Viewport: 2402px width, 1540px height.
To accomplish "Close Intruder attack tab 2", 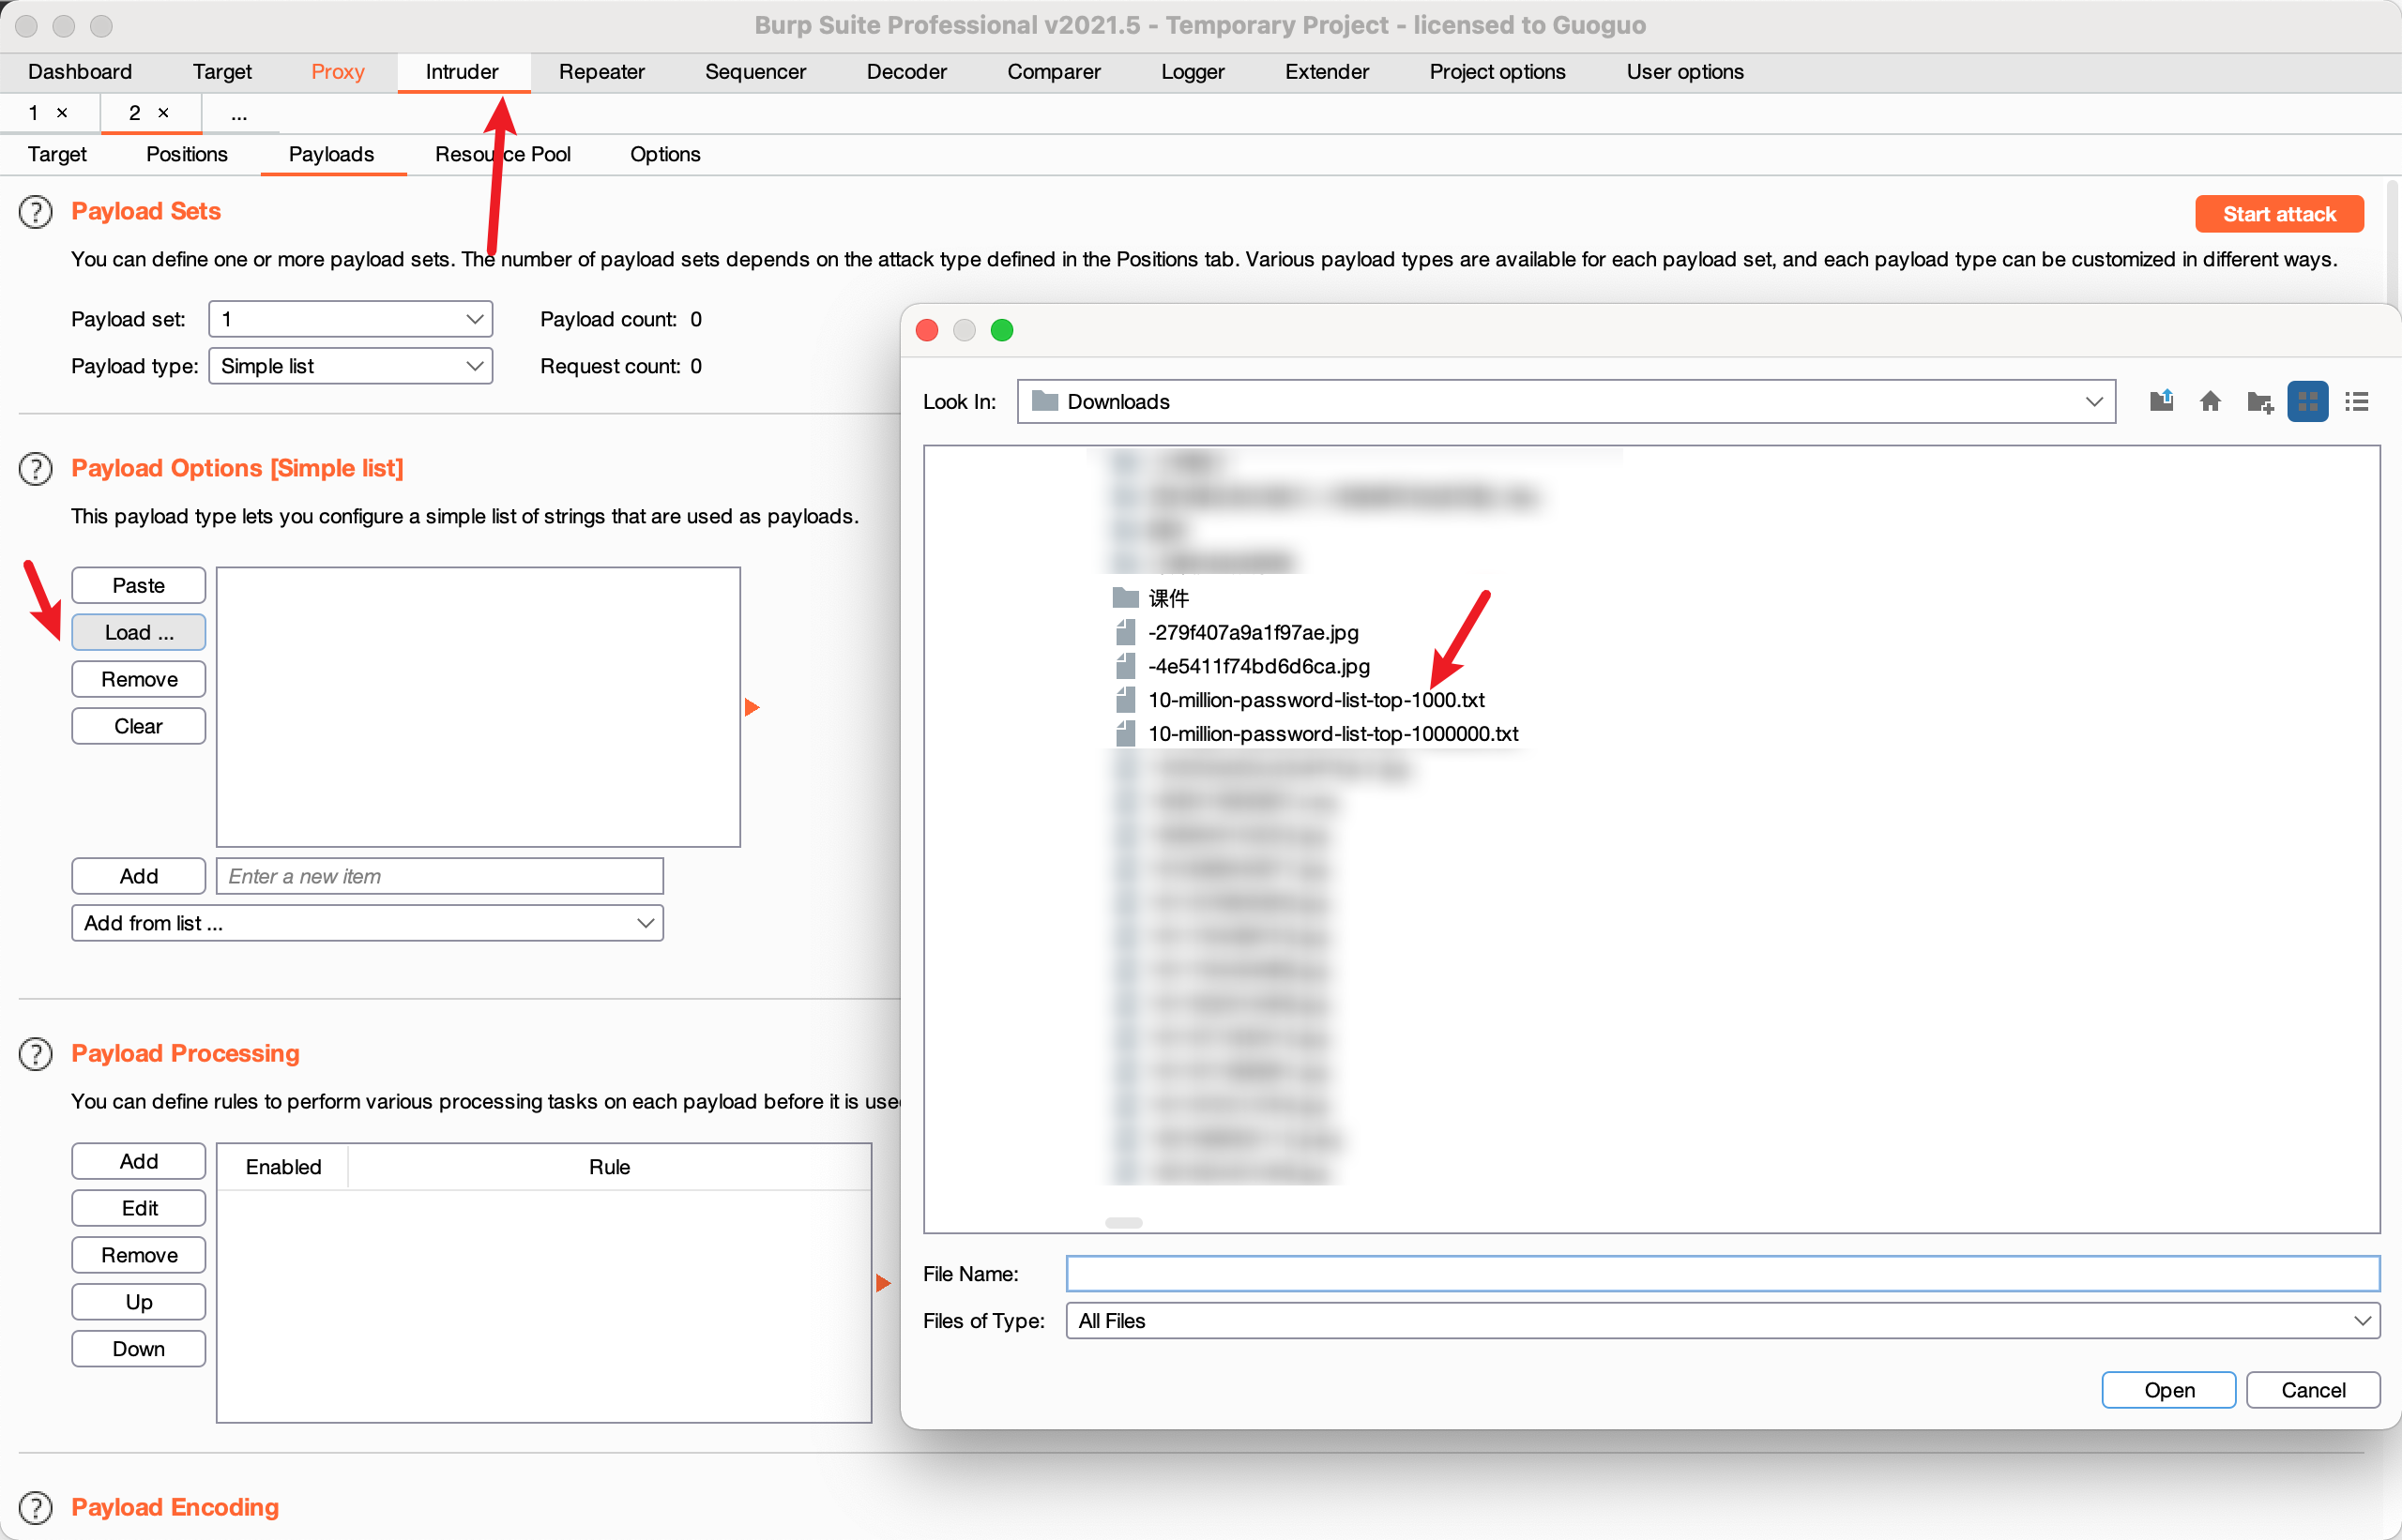I will pos(164,113).
